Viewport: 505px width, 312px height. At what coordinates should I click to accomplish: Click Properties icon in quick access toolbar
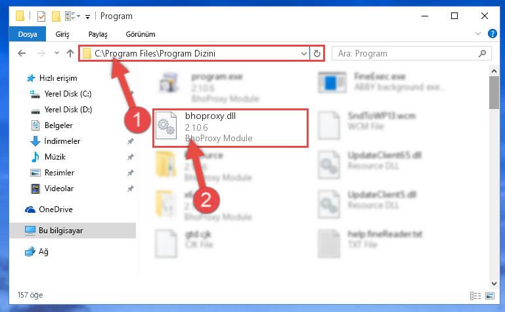[x=41, y=16]
